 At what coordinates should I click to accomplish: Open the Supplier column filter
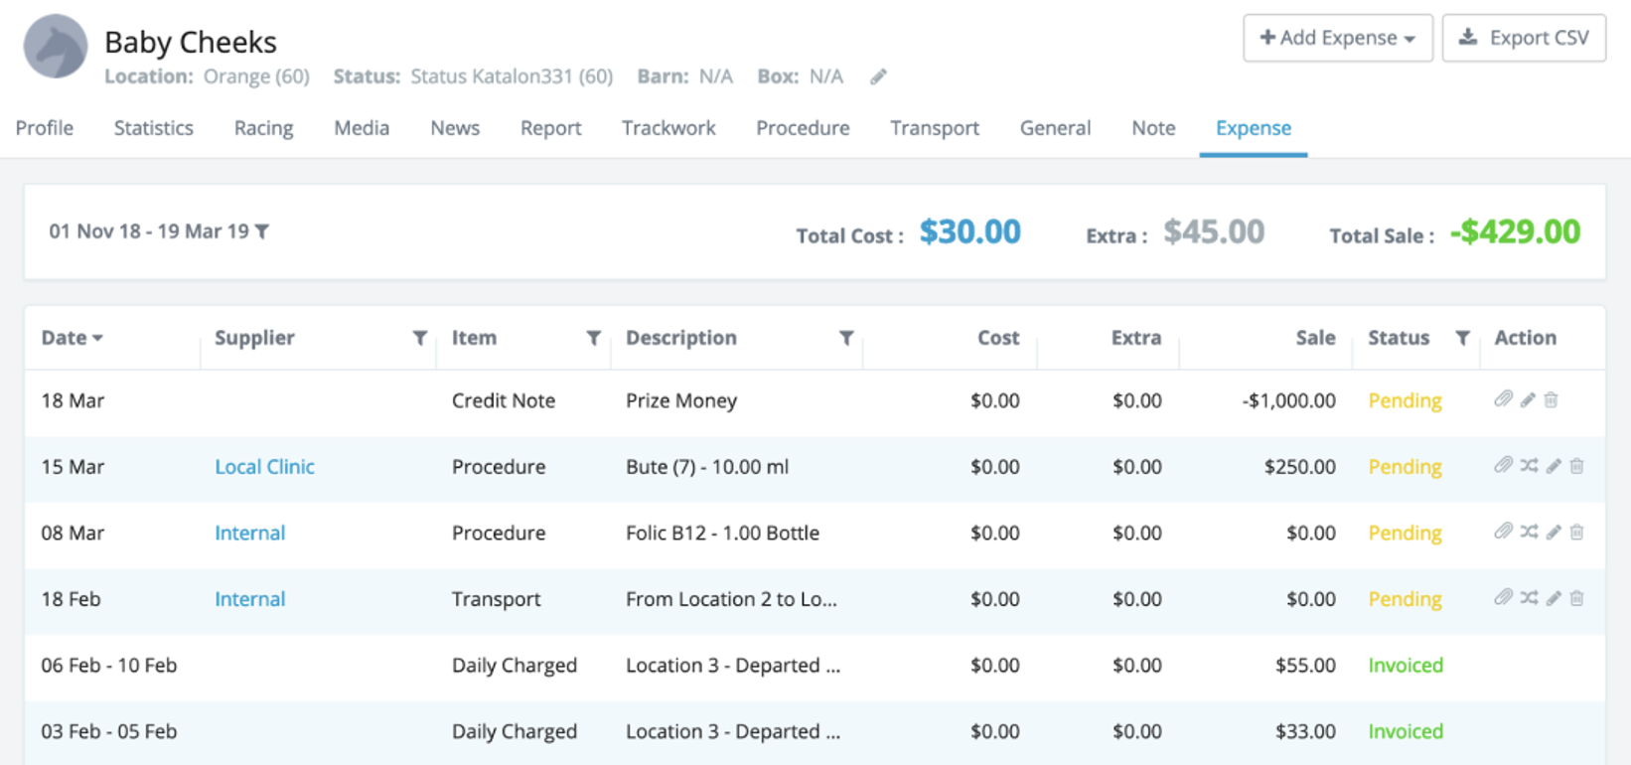tap(420, 338)
